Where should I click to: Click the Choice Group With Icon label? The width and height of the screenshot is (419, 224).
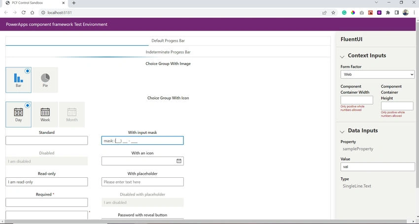click(168, 98)
